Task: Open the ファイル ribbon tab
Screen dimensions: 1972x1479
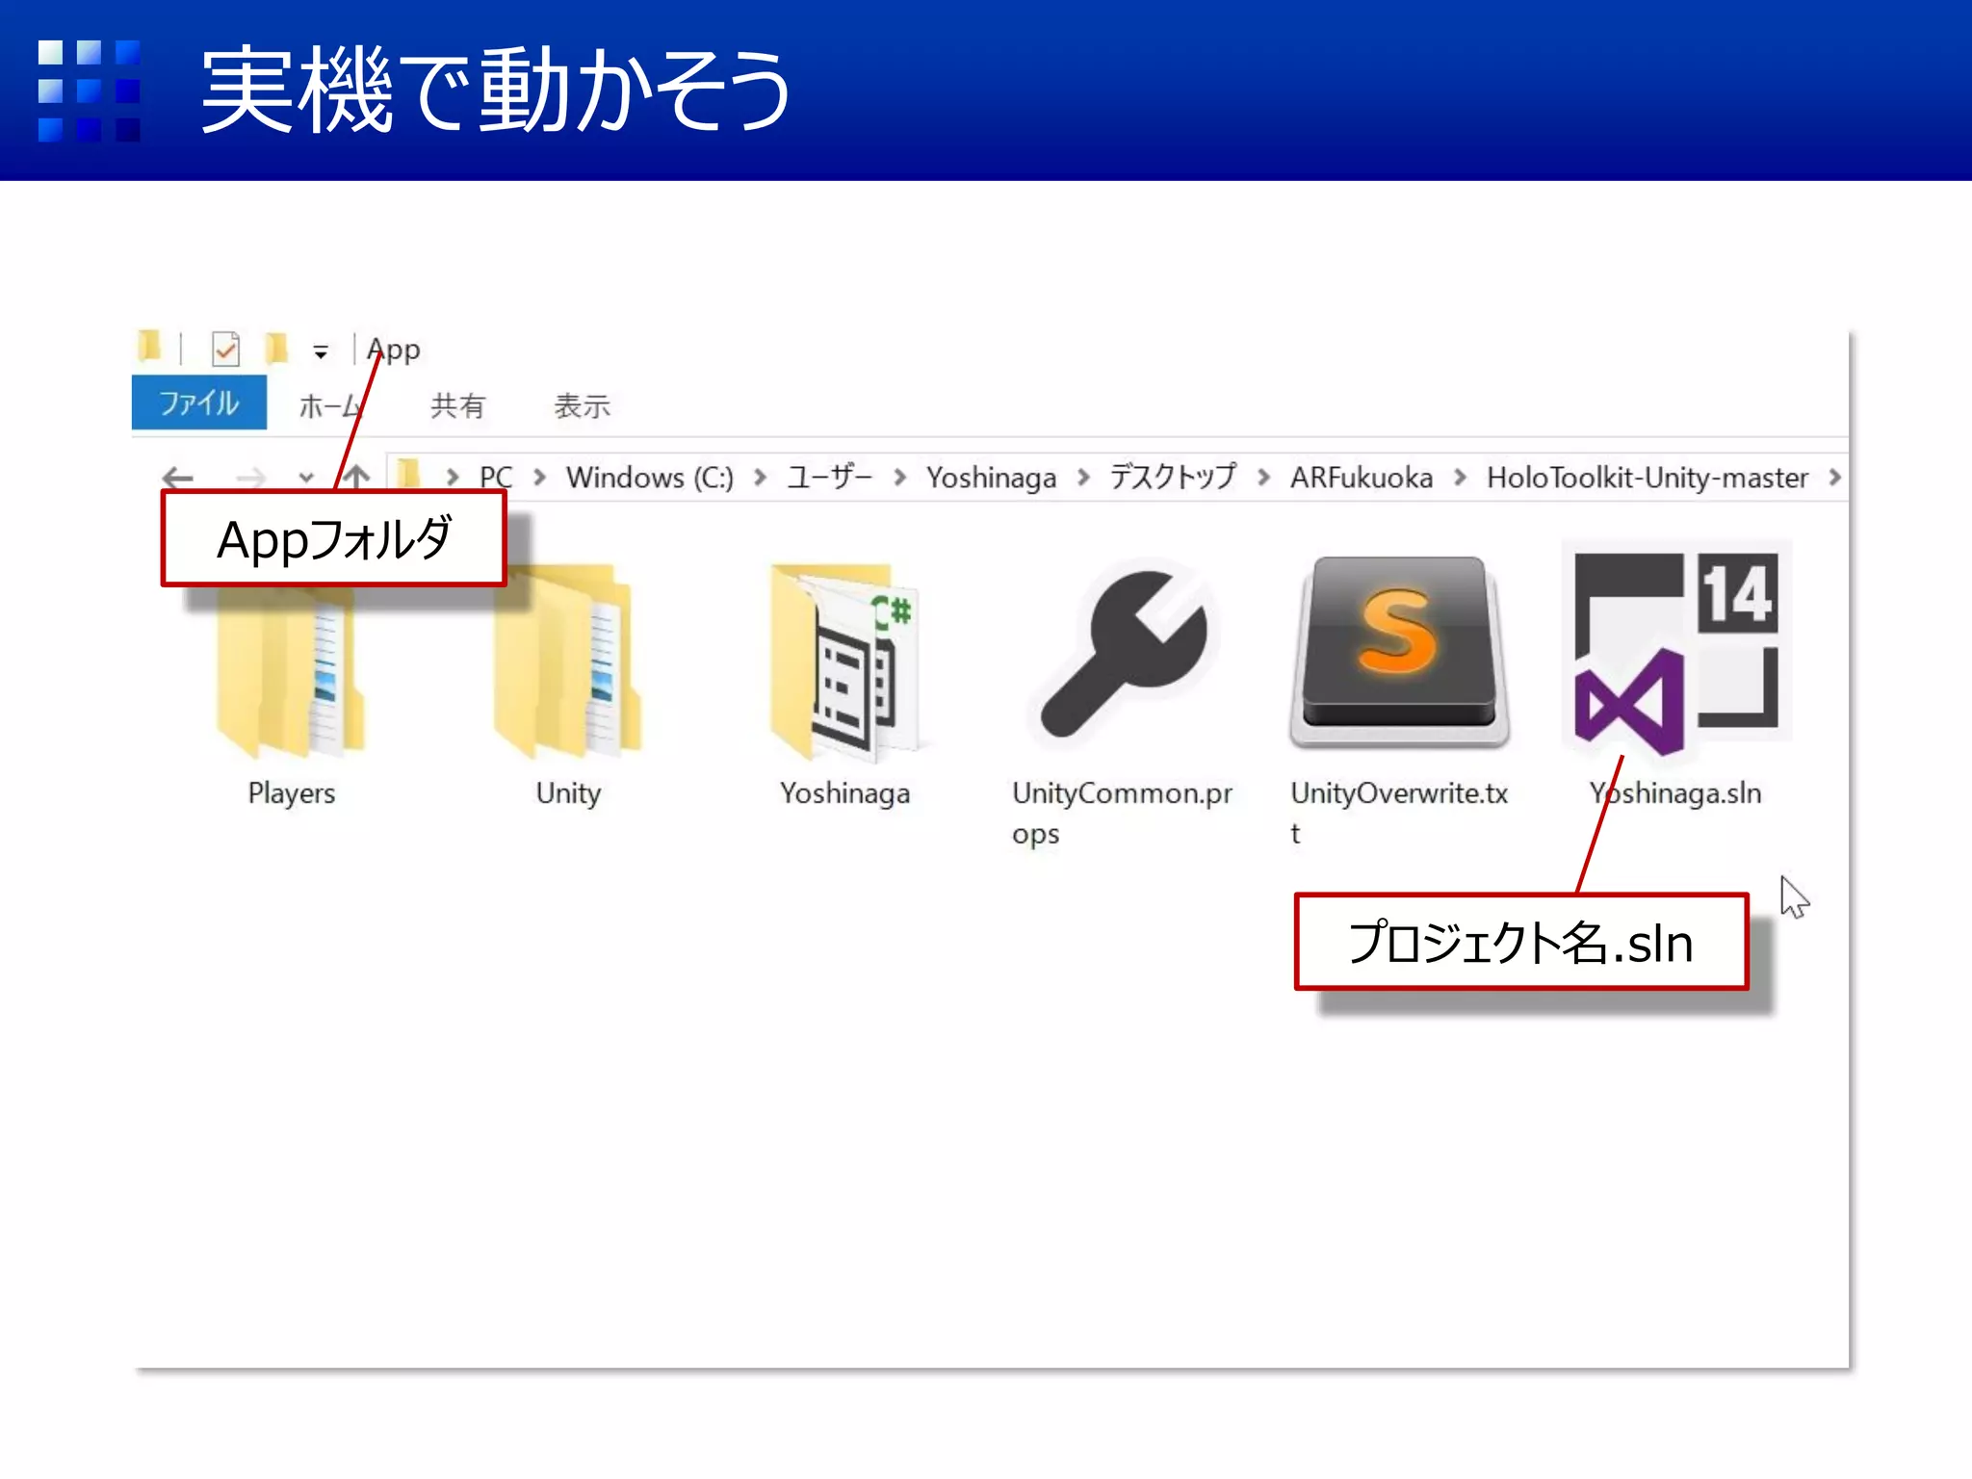Action: (x=199, y=402)
